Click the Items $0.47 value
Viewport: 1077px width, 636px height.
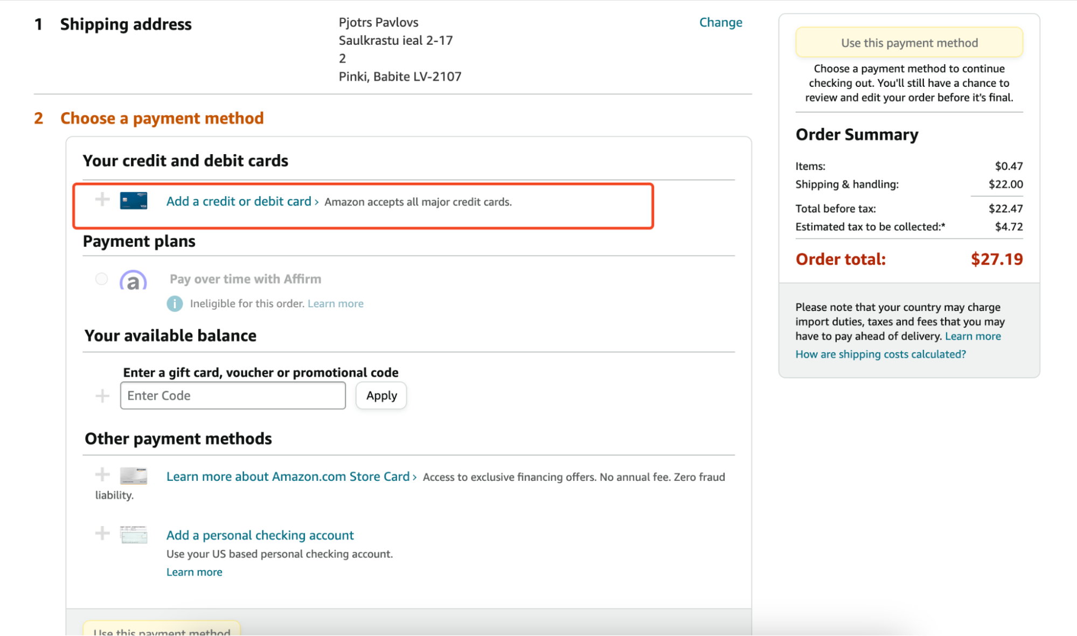[1009, 166]
